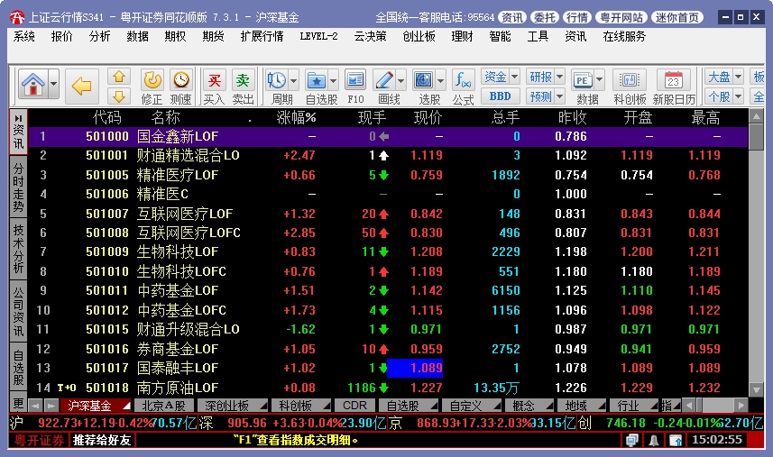Expand the 画线 dropdown arrow
The height and width of the screenshot is (457, 773).
[x=401, y=80]
